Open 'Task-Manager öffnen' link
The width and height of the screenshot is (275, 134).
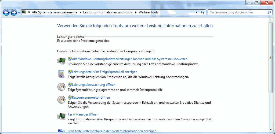coord(83,114)
